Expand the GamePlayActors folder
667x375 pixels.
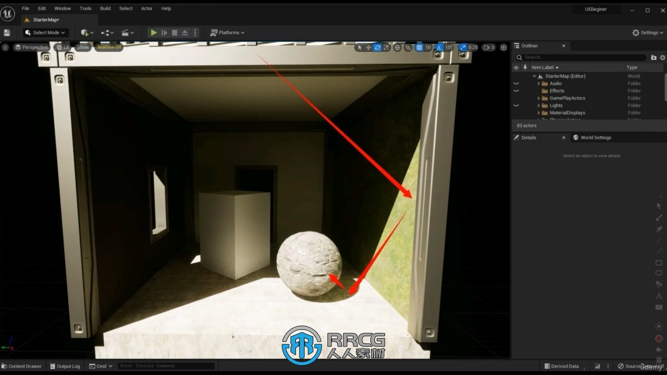(x=539, y=98)
